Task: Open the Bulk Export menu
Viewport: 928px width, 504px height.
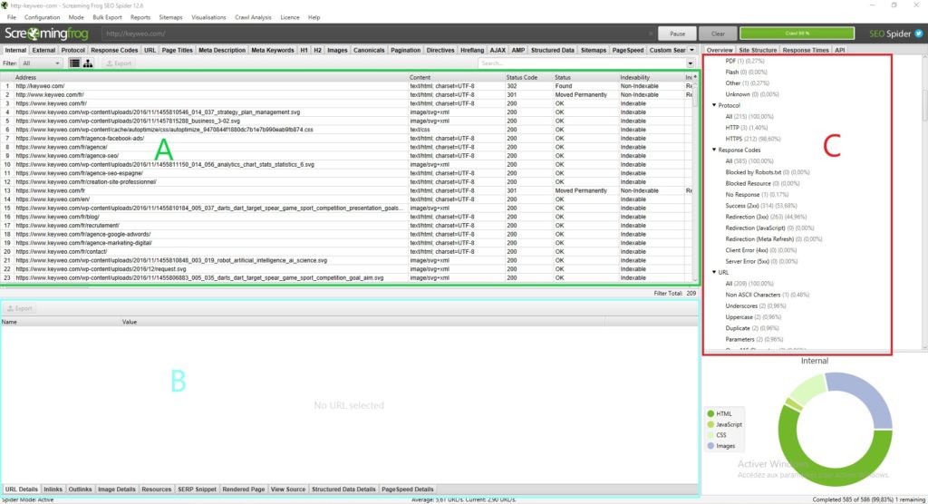Action: click(x=107, y=17)
